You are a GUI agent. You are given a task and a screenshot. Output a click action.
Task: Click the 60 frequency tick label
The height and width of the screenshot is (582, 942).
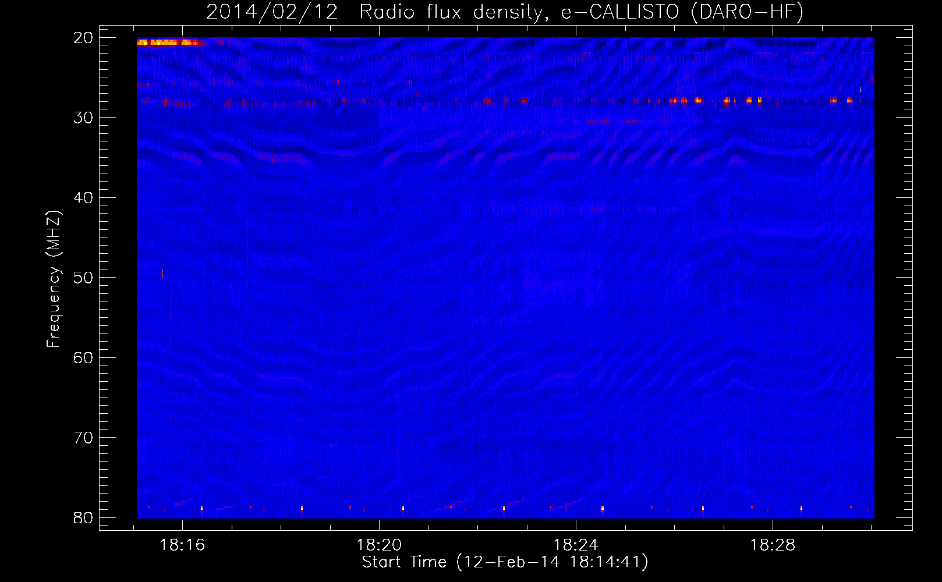(x=83, y=357)
